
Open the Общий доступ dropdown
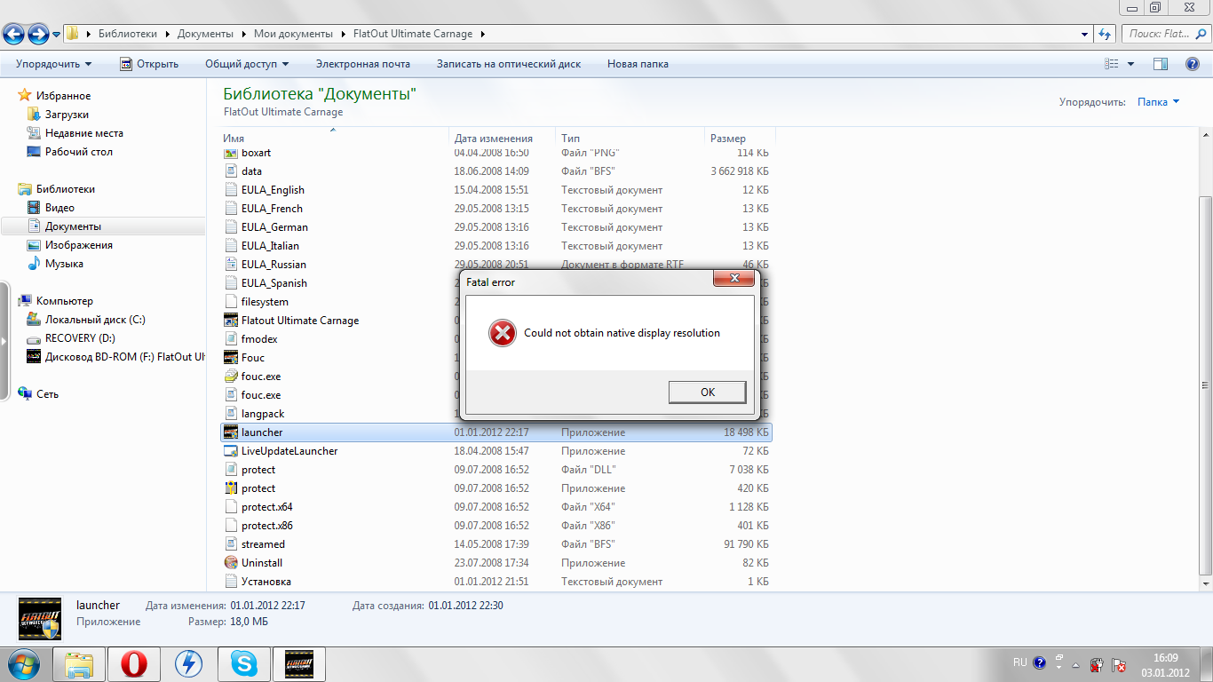point(247,64)
